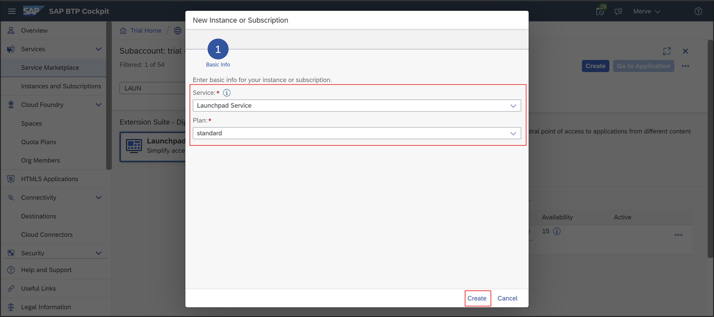The image size is (714, 317).
Task: Click the standard plan field
Action: coord(357,133)
